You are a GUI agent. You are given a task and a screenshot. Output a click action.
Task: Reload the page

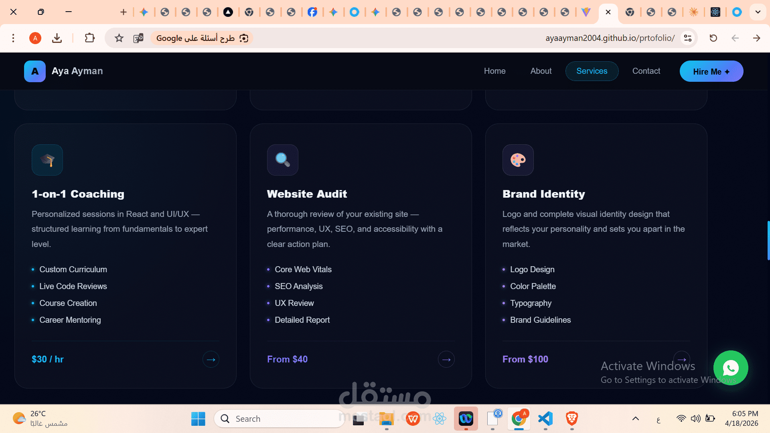713,38
